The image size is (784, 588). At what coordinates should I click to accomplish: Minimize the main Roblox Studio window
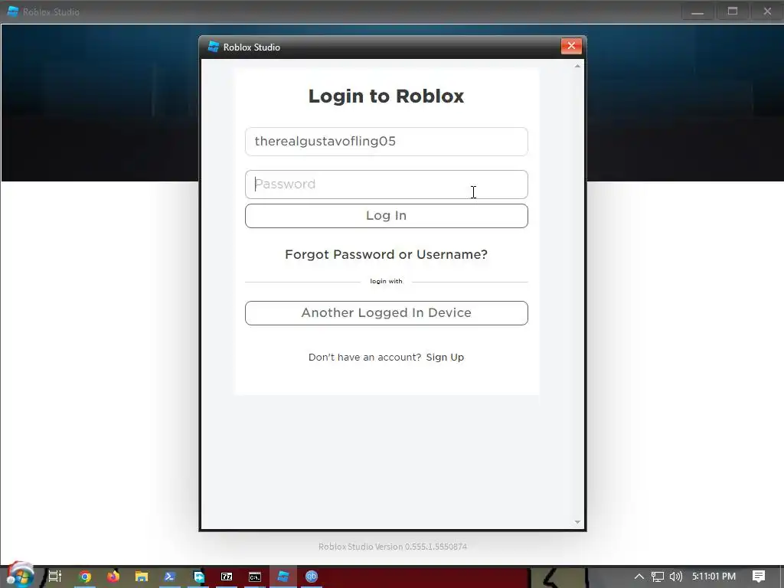pos(697,11)
